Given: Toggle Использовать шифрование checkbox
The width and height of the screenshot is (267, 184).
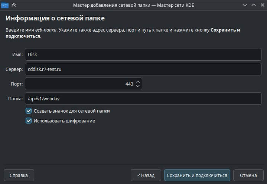Looking at the screenshot, I should click(x=29, y=121).
